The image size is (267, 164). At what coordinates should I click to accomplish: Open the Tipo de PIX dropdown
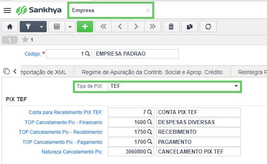174,86
